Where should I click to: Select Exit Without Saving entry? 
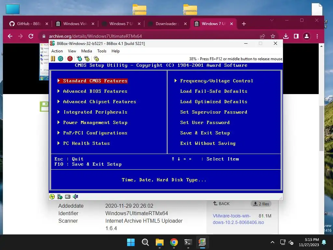[208, 143]
